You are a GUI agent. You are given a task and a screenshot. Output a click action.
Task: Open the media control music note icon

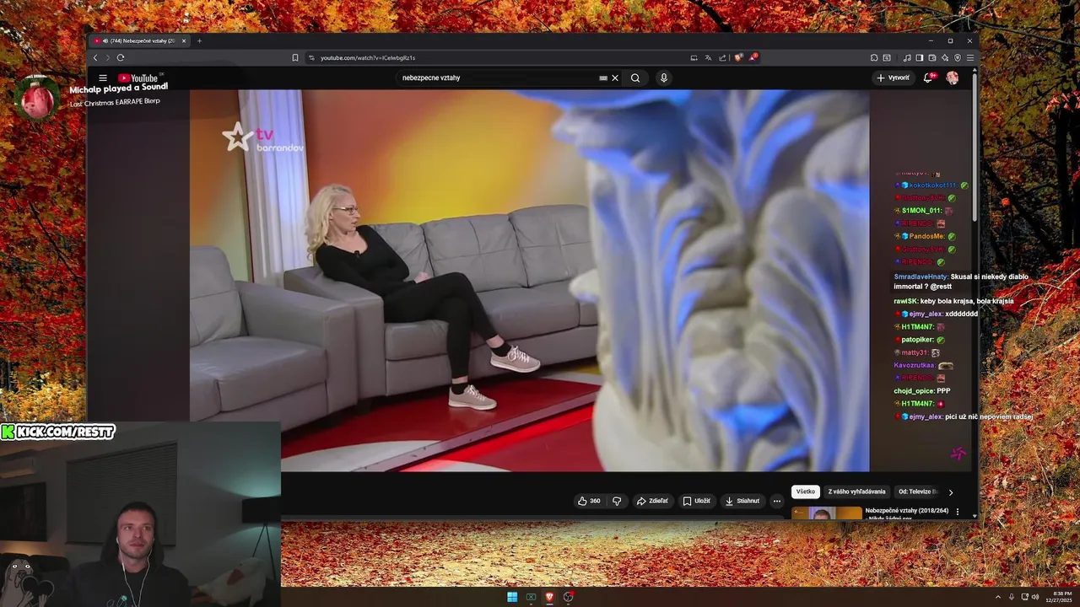tap(907, 57)
